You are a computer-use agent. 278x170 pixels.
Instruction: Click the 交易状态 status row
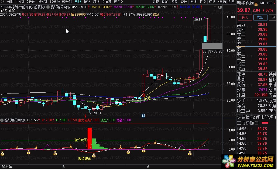tap(256, 117)
